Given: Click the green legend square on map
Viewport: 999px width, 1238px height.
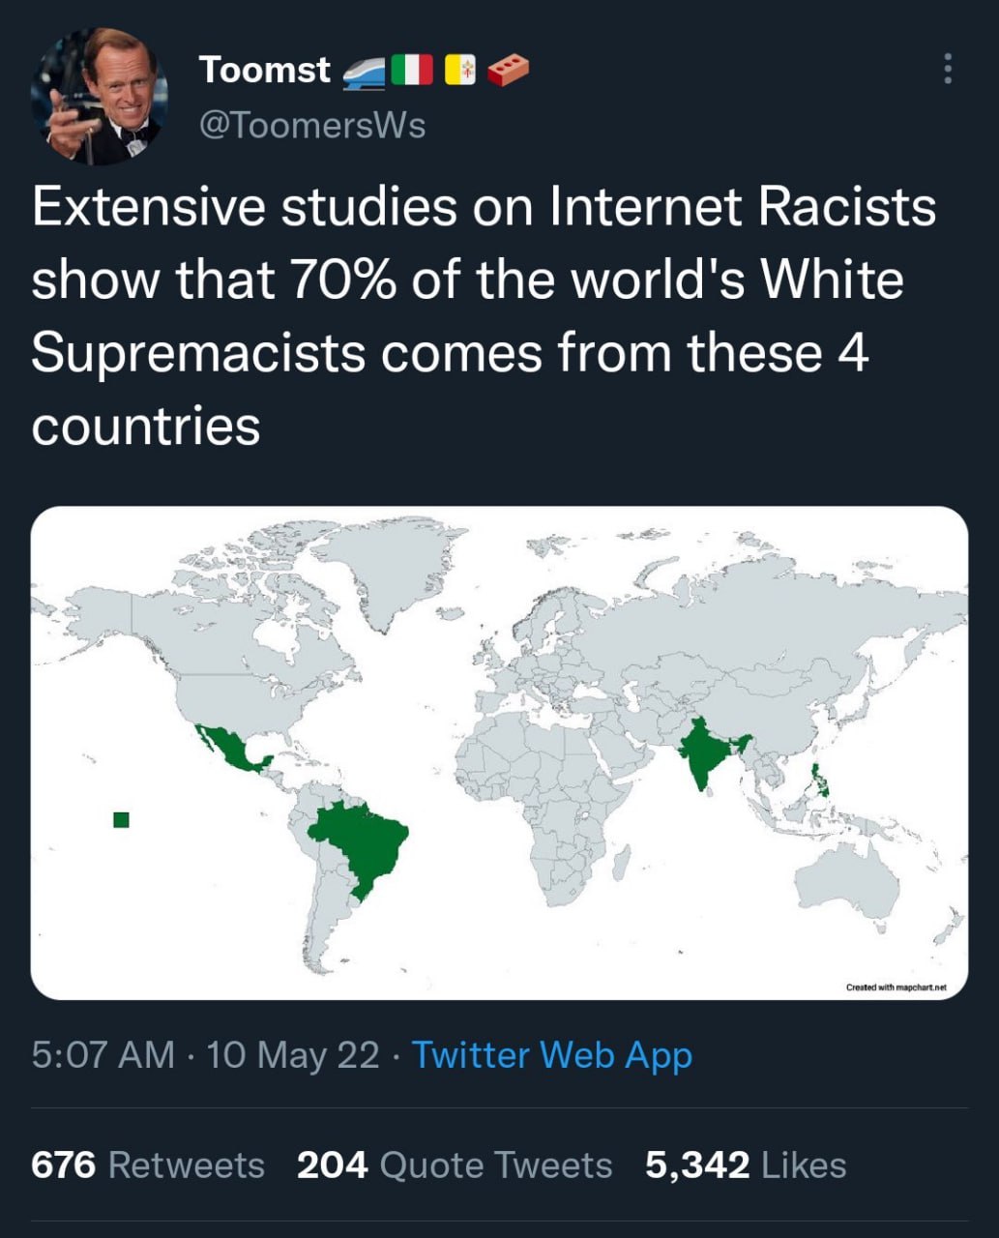Looking at the screenshot, I should coord(121,820).
